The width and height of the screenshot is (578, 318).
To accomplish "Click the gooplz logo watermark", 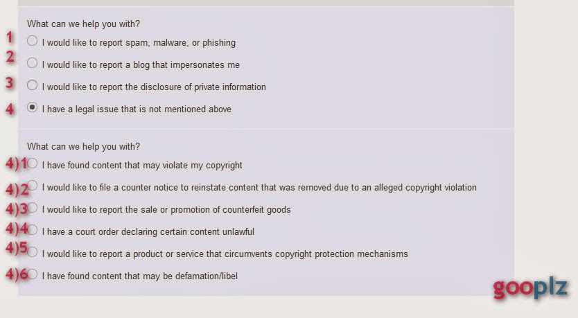I will 530,288.
